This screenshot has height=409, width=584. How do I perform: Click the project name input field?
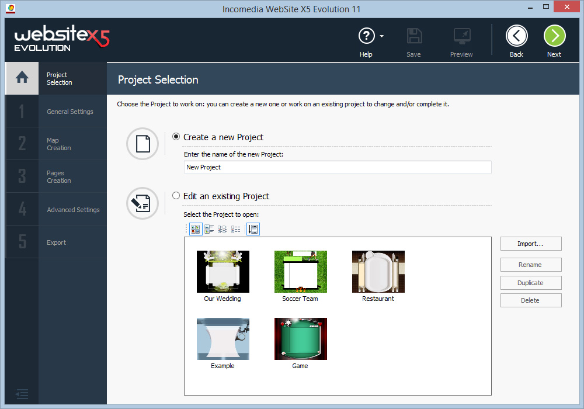point(337,167)
